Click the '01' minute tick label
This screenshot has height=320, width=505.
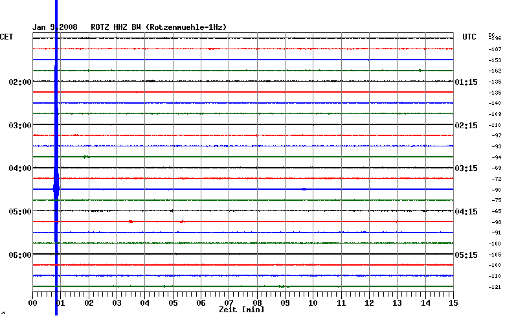tap(61, 303)
